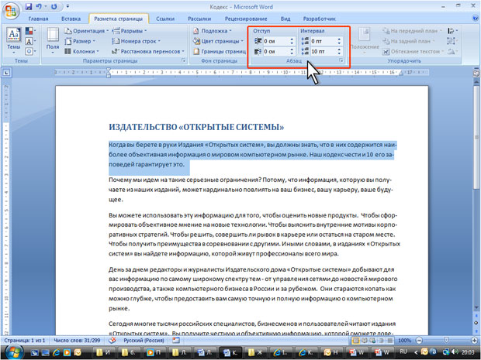
Task: Open Word Help question mark icon
Action: pyautogui.click(x=475, y=19)
